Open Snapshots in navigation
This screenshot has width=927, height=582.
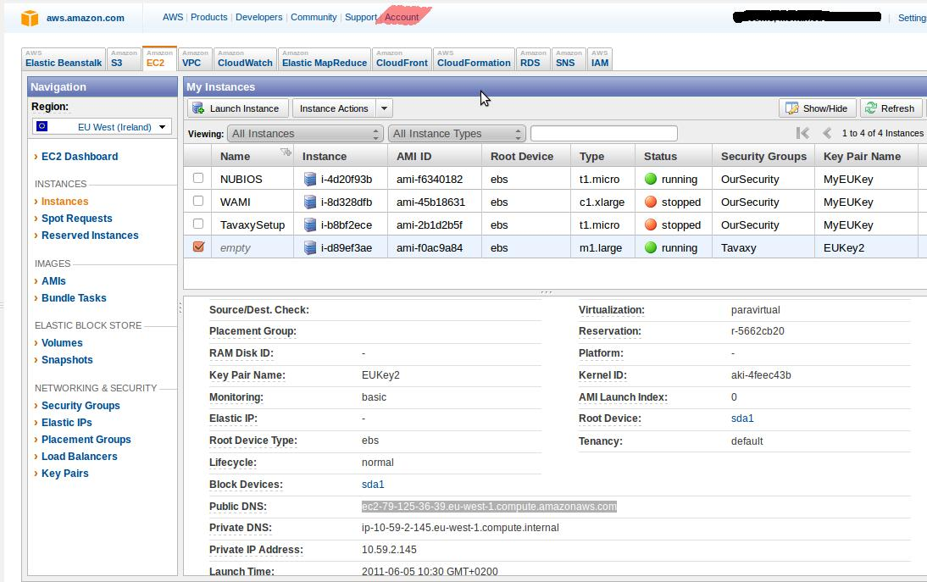click(68, 360)
